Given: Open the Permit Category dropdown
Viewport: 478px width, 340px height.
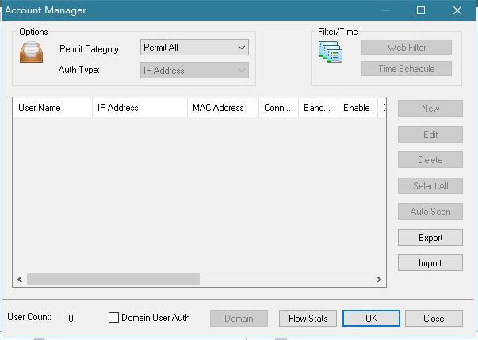Looking at the screenshot, I should tap(194, 48).
